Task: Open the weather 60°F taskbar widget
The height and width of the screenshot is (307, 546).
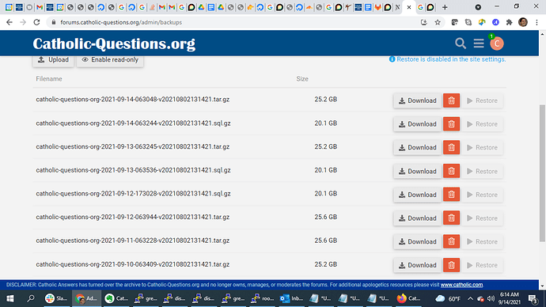Action: 448,298
